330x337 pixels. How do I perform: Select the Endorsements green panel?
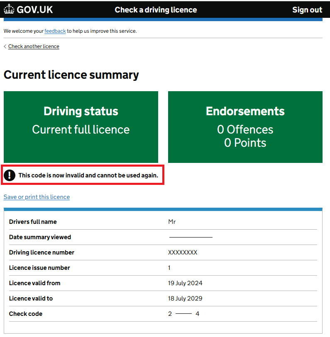click(x=245, y=127)
